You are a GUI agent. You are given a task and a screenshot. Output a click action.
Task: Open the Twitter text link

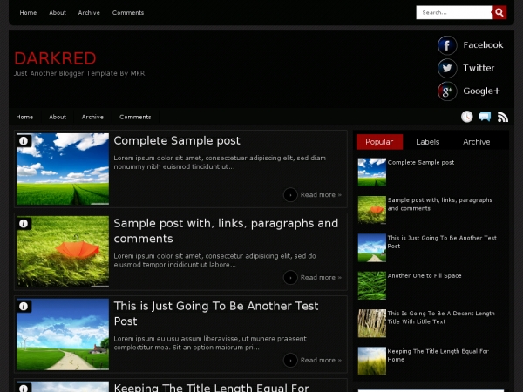click(479, 68)
